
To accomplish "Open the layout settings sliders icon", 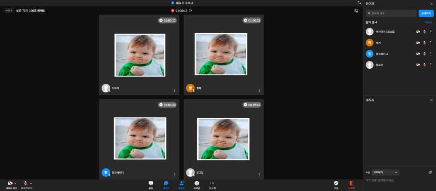I will tap(356, 11).
